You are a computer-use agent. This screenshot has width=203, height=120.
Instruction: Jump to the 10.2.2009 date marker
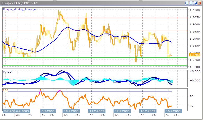tap(71, 111)
